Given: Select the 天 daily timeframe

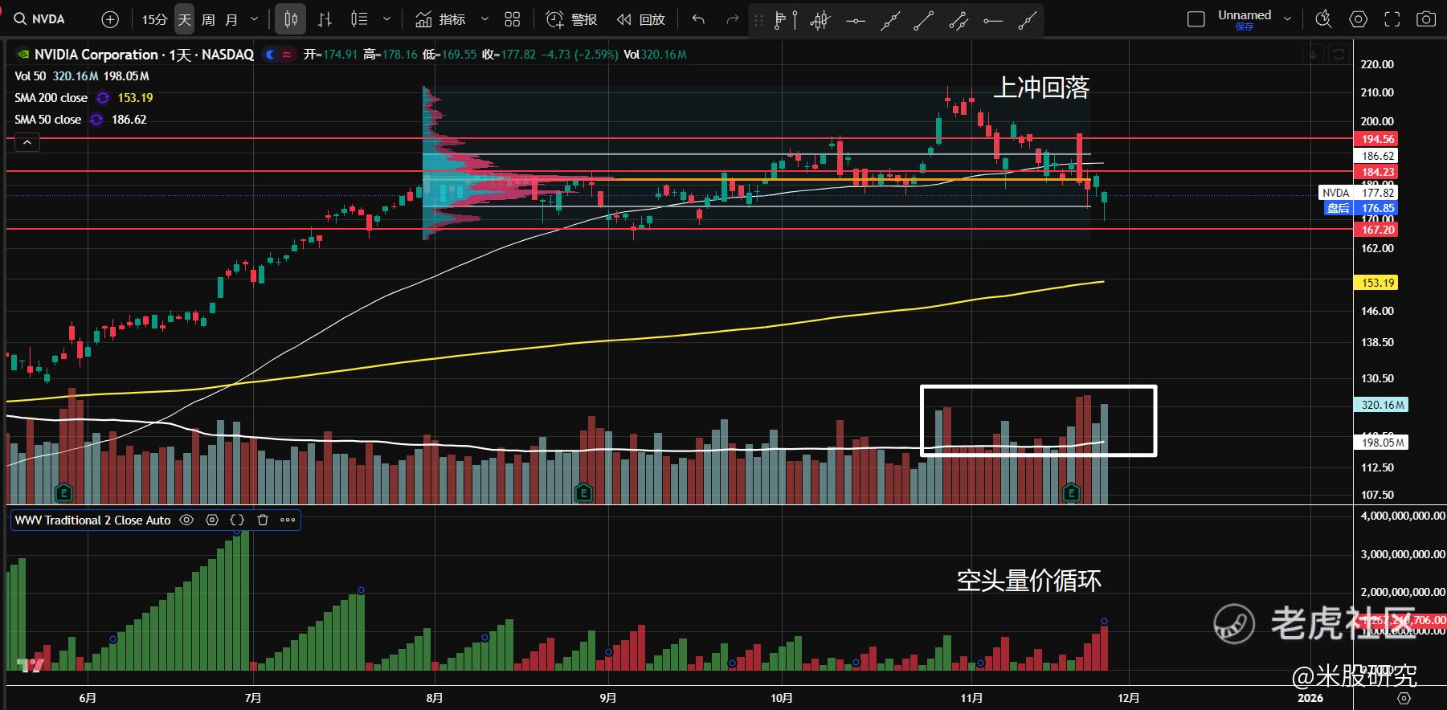Looking at the screenshot, I should [x=185, y=19].
